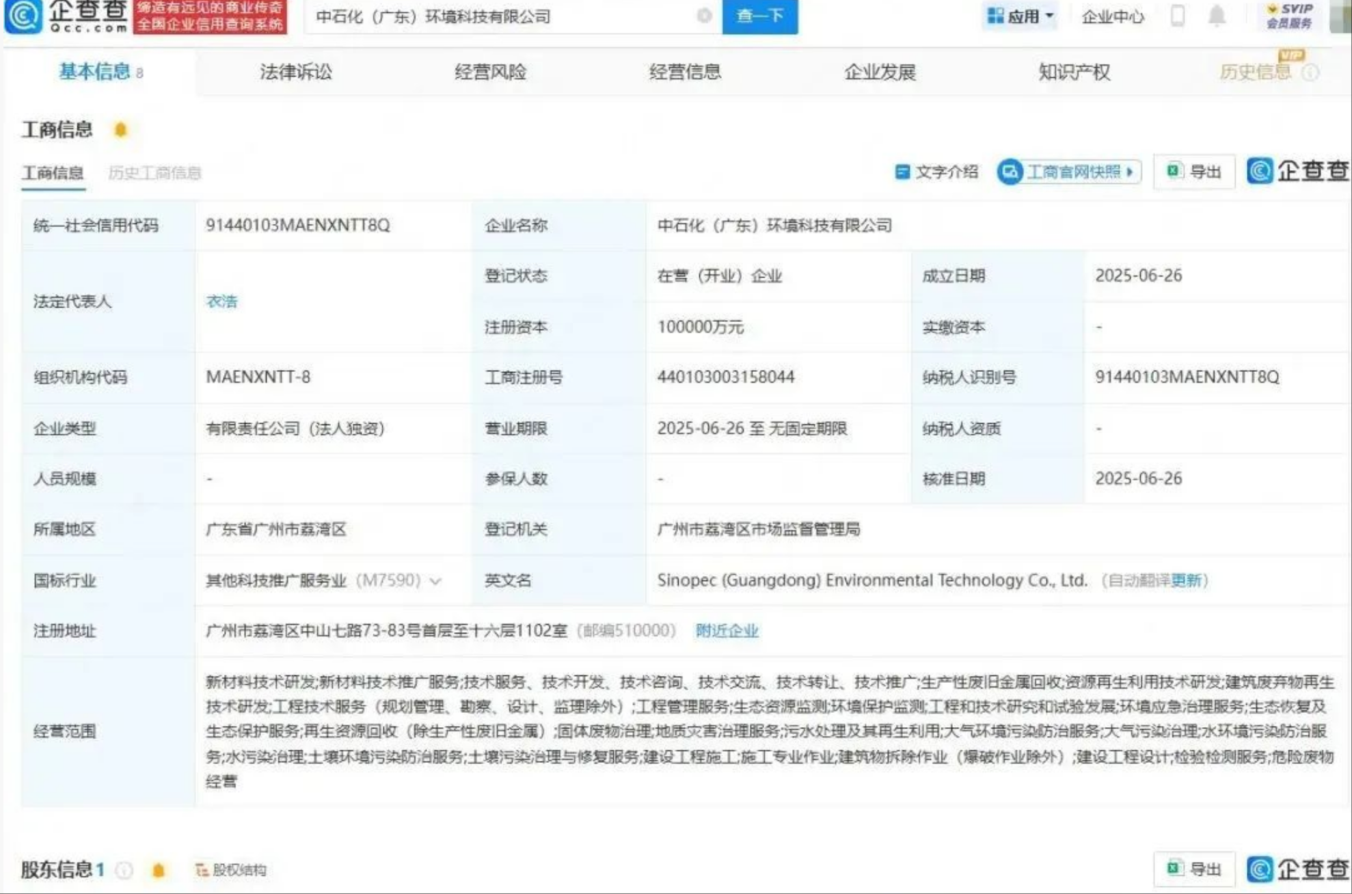Viewport: 1352px width, 894px height.
Task: Click info icon beside 股东信息
Action: tap(124, 870)
